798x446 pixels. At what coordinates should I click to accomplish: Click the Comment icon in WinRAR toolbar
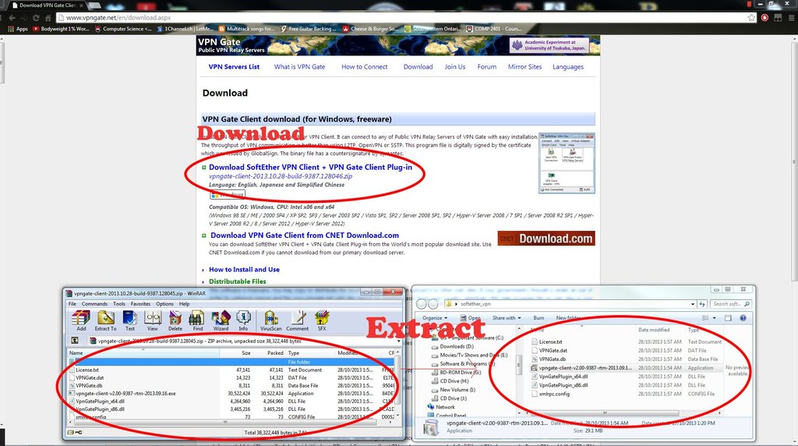297,320
